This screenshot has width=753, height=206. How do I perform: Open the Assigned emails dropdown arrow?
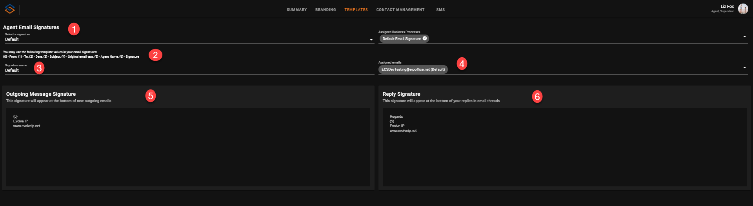click(x=744, y=68)
